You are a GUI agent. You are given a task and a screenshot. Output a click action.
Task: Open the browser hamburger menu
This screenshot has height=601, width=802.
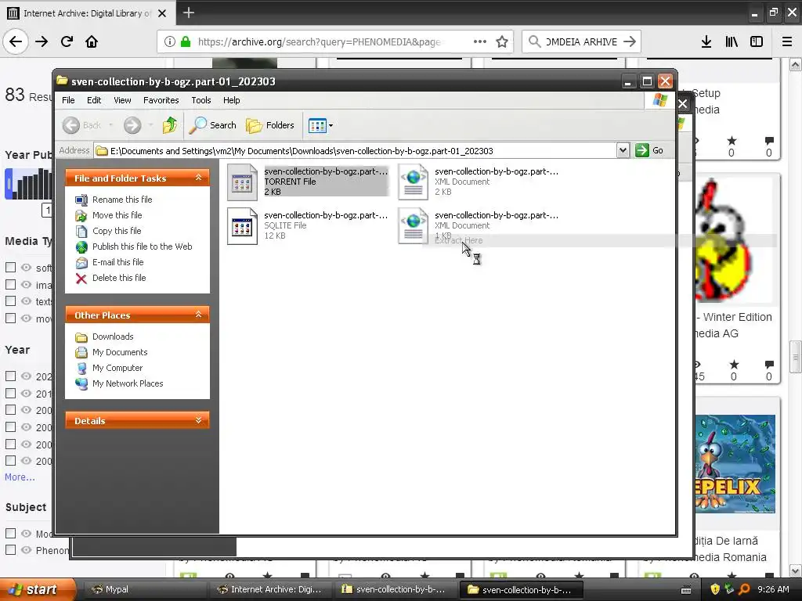787,42
